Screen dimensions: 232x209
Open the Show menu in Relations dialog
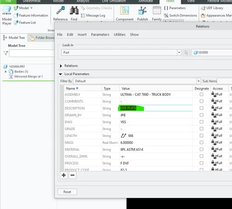(x=135, y=34)
